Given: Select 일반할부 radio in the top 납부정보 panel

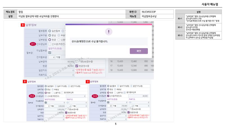Looking at the screenshot, I should pyautogui.click(x=50, y=31).
